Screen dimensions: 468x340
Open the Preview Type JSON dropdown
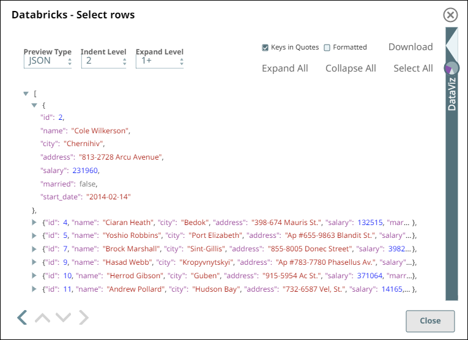tap(48, 61)
